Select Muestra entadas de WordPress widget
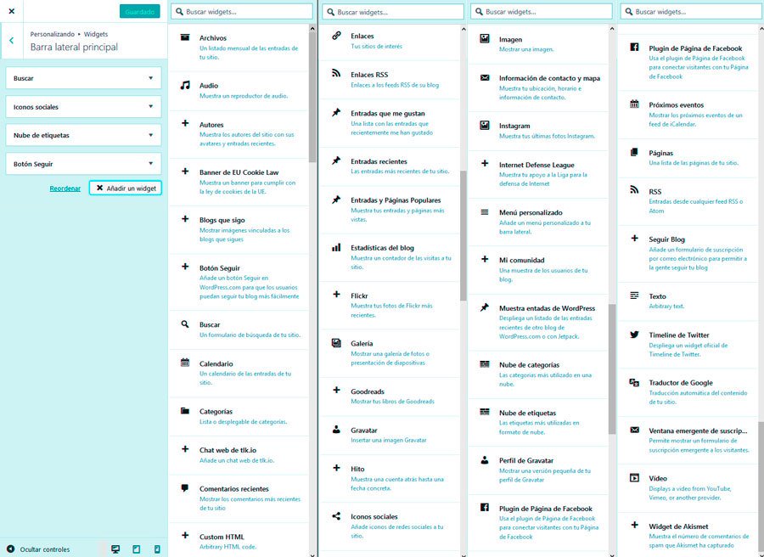This screenshot has height=557, width=764. (538, 322)
